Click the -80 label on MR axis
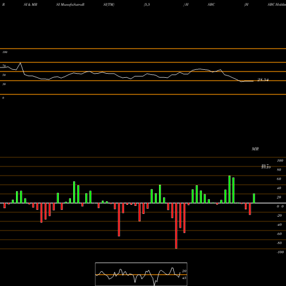The image size is (286, 286). (279, 243)
